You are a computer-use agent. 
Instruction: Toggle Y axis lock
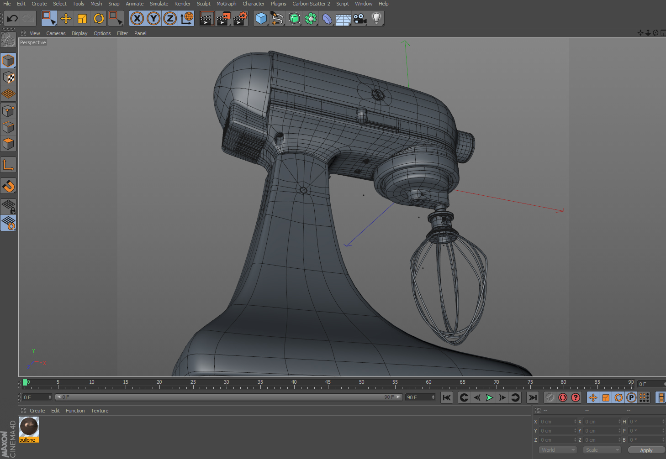[153, 19]
